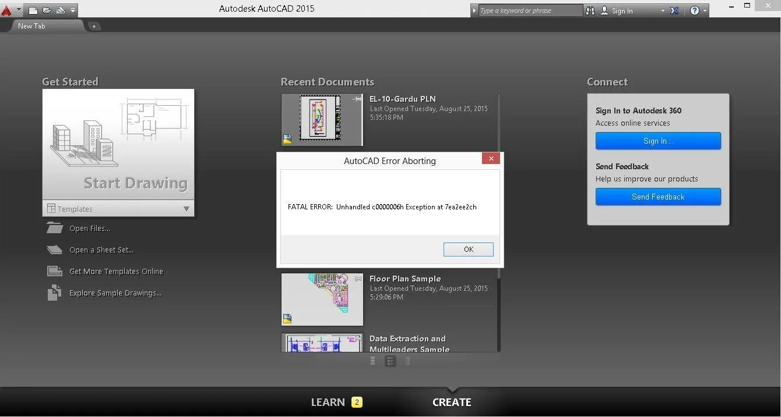Image resolution: width=781 pixels, height=417 pixels.
Task: Switch to the LEARN page
Action: pos(328,402)
